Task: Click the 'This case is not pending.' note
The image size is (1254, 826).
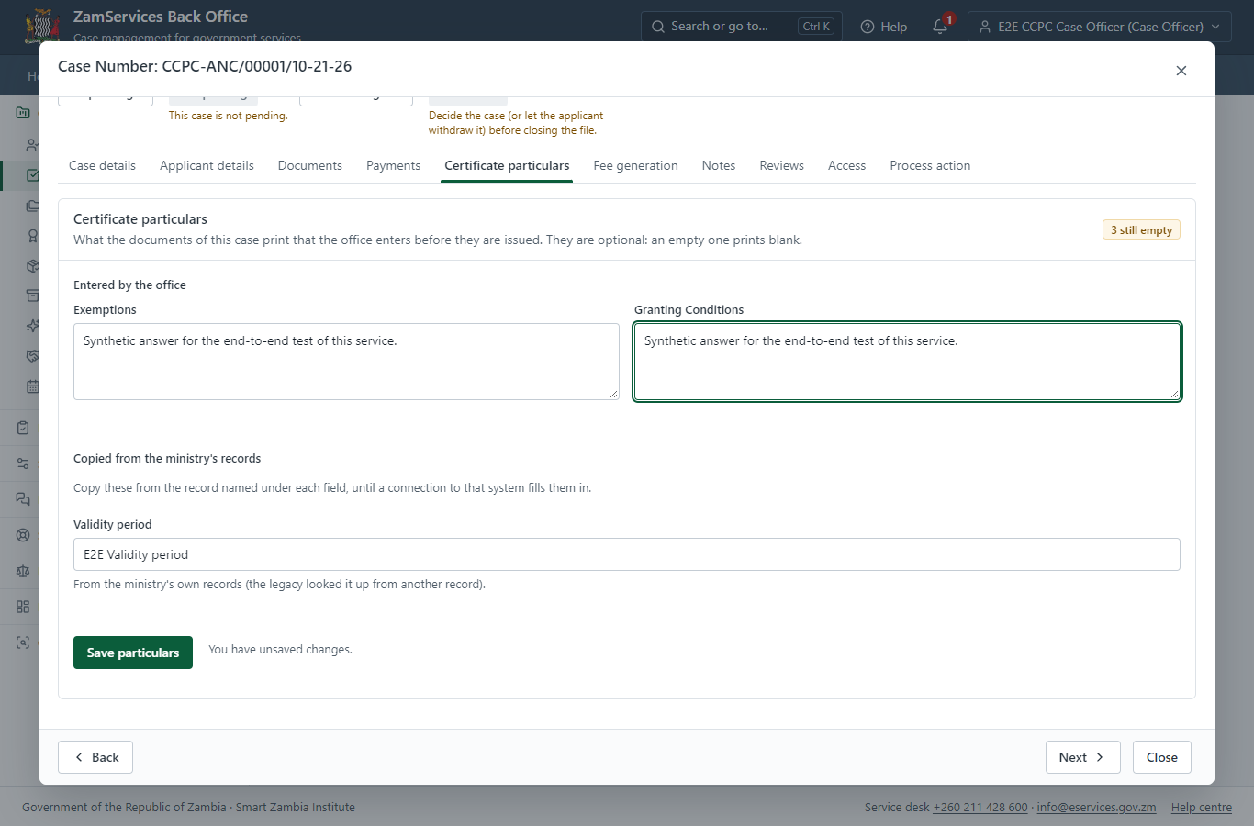Action: coord(228,116)
